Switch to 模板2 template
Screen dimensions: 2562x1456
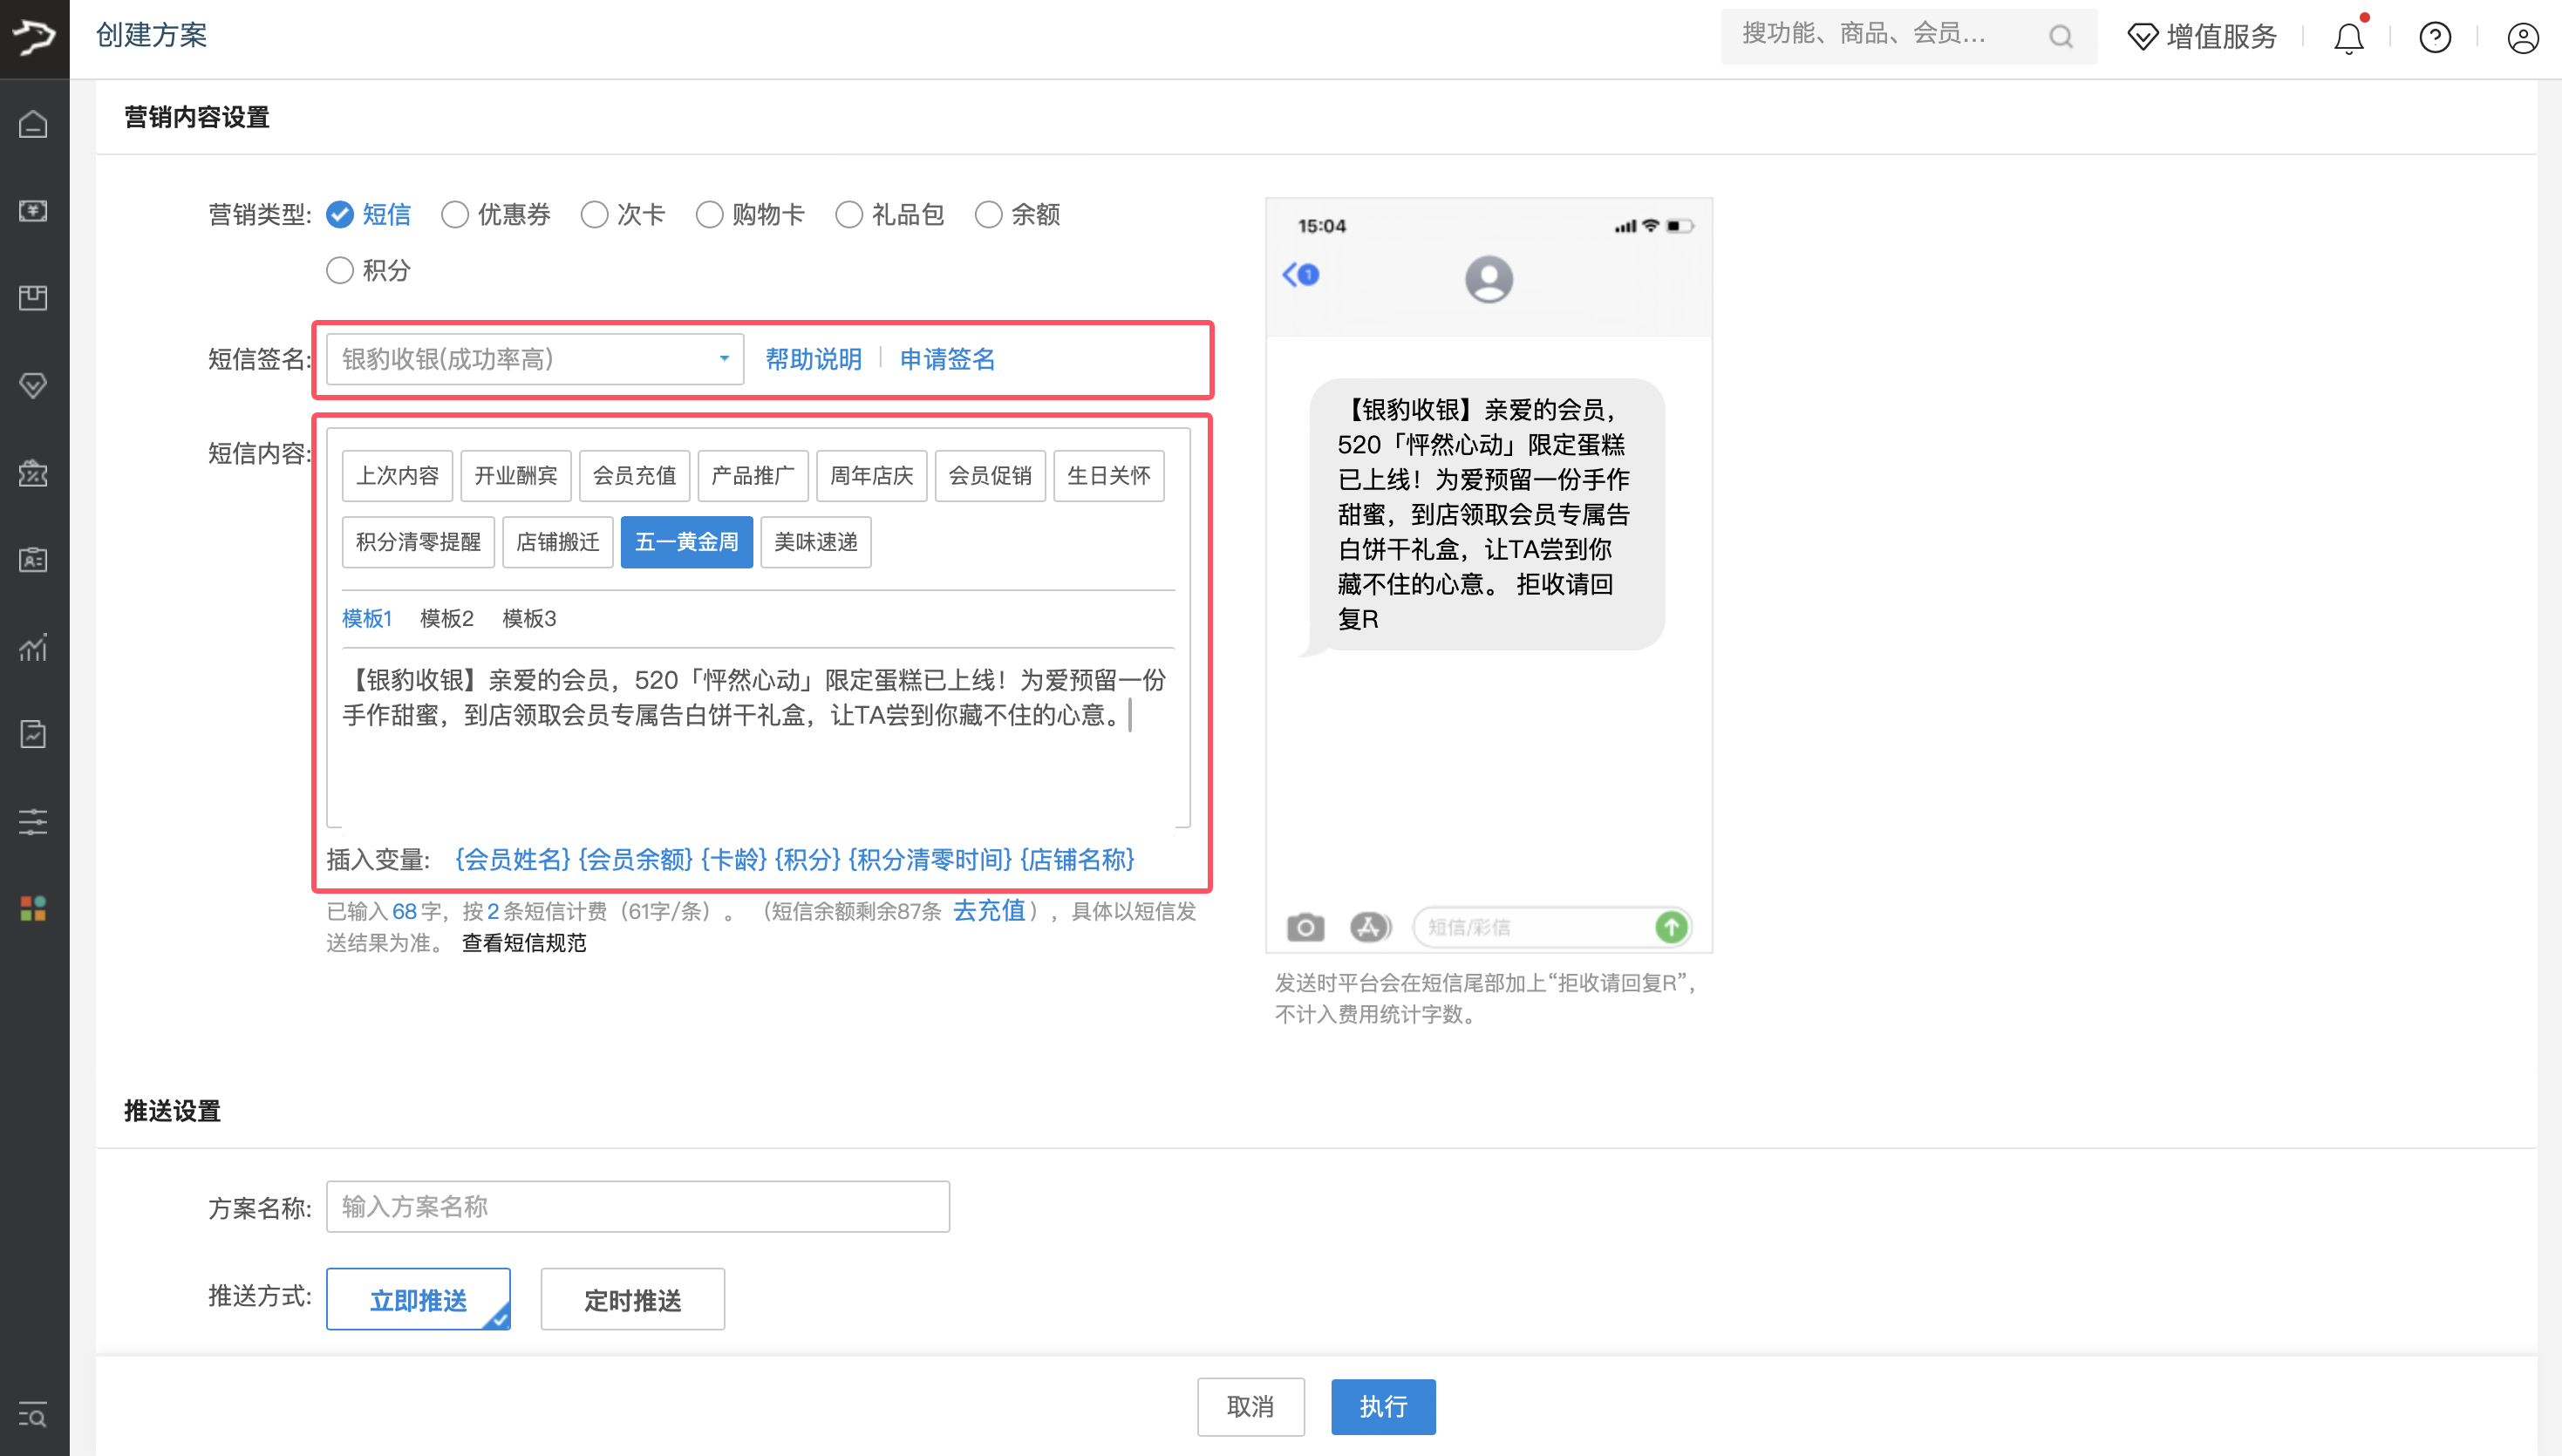click(447, 619)
